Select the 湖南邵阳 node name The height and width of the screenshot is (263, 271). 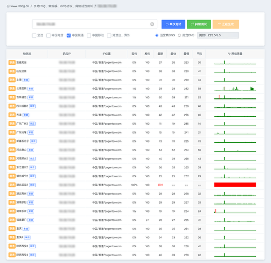point(22,203)
